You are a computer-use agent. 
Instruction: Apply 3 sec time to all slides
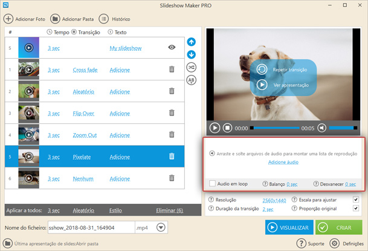(x=54, y=210)
